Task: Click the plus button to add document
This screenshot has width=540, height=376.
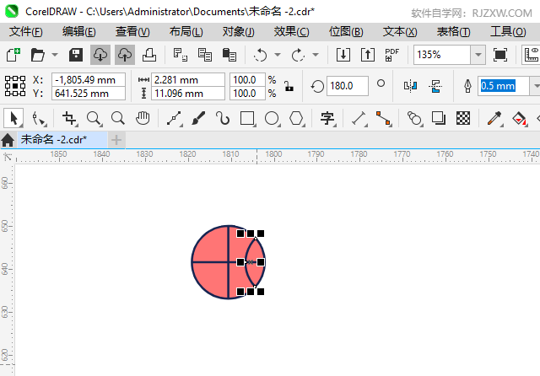Action: pos(116,140)
